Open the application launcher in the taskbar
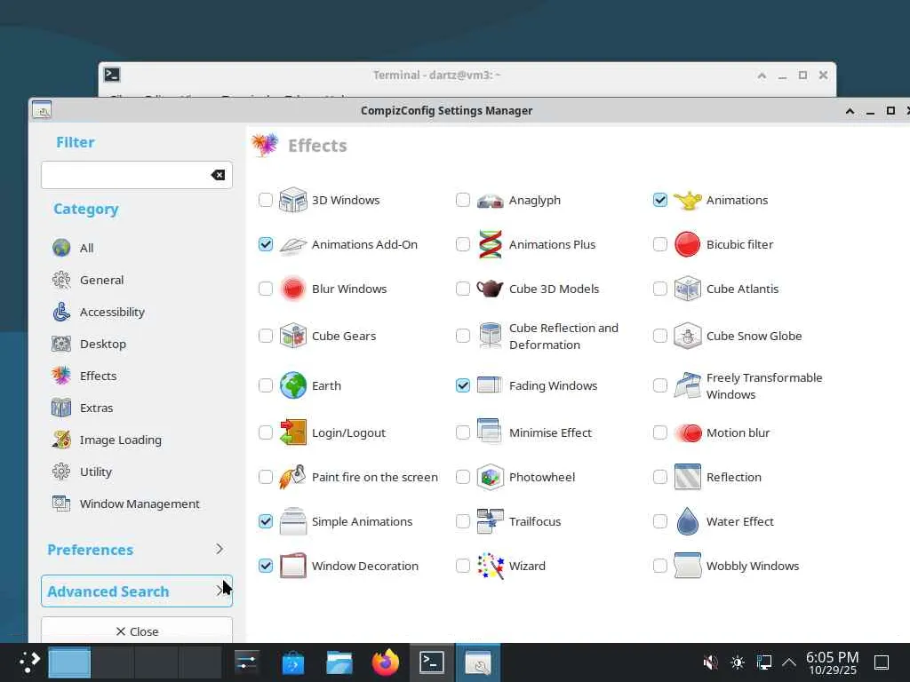The width and height of the screenshot is (910, 682). tap(29, 662)
